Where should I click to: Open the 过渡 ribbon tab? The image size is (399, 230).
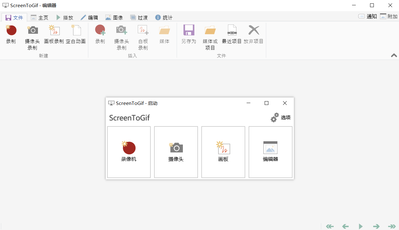pyautogui.click(x=139, y=17)
